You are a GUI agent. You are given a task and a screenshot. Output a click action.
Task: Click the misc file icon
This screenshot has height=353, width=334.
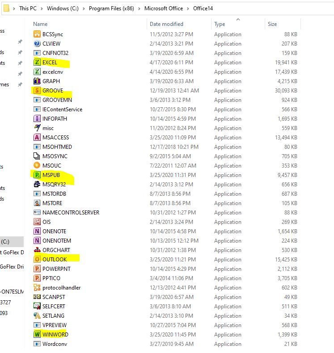click(x=37, y=128)
